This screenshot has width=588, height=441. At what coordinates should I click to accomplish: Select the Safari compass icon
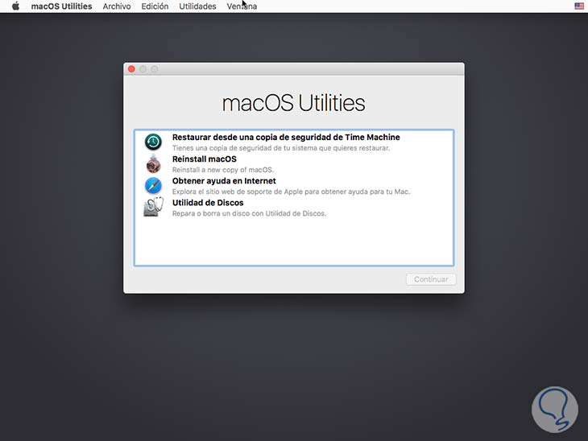(x=153, y=186)
